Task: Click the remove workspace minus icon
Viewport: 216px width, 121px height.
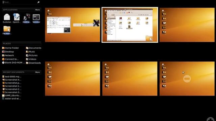Action: pyautogui.click(x=187, y=79)
